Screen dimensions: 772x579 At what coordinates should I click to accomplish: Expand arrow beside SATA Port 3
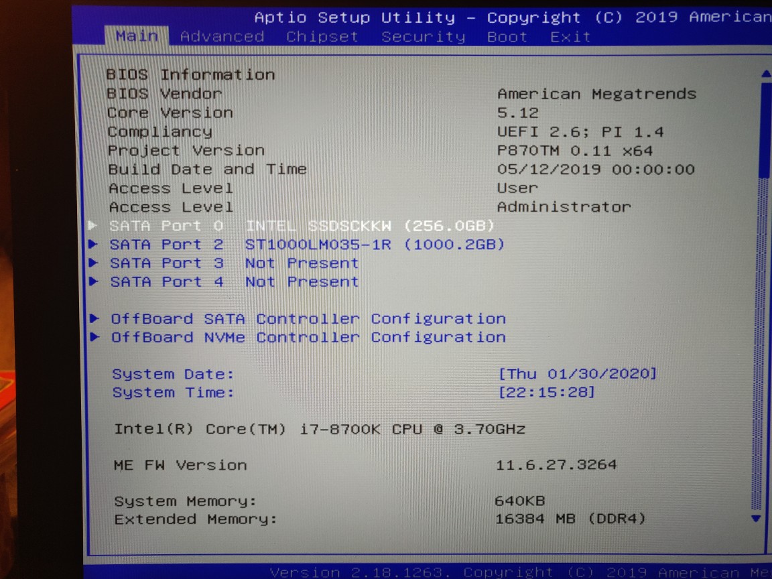click(x=93, y=263)
